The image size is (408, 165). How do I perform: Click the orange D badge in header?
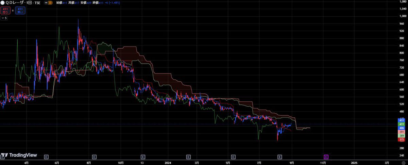click(x=51, y=2)
